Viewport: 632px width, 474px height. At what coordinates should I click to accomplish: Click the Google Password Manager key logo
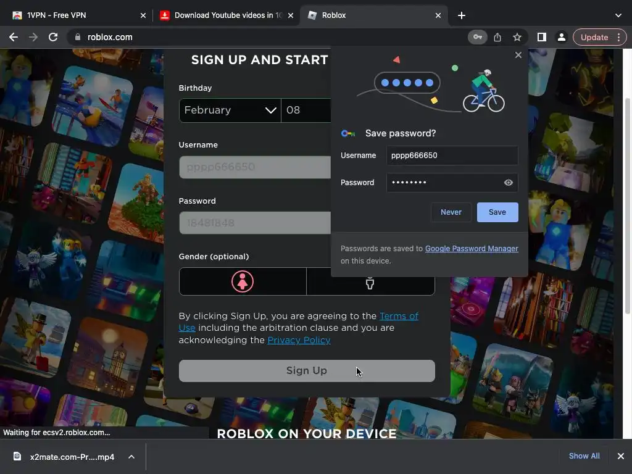click(348, 133)
